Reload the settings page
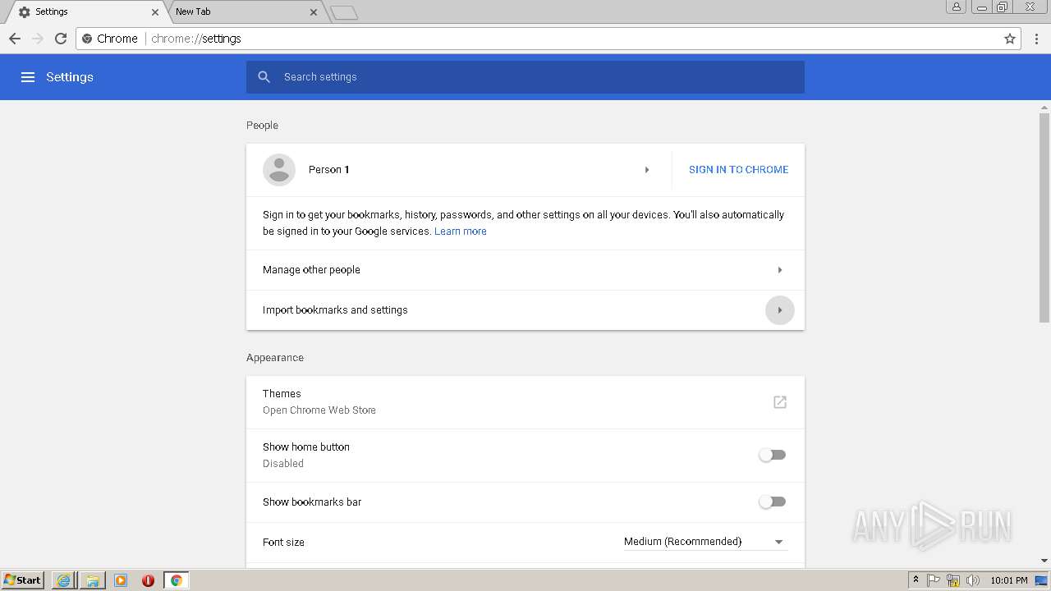The height and width of the screenshot is (591, 1051). pyautogui.click(x=61, y=39)
